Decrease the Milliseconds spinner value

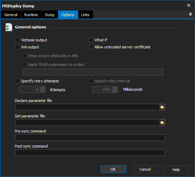pos(115,91)
